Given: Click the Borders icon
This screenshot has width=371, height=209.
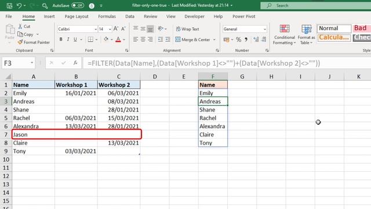Looking at the screenshot, I should 90,39.
